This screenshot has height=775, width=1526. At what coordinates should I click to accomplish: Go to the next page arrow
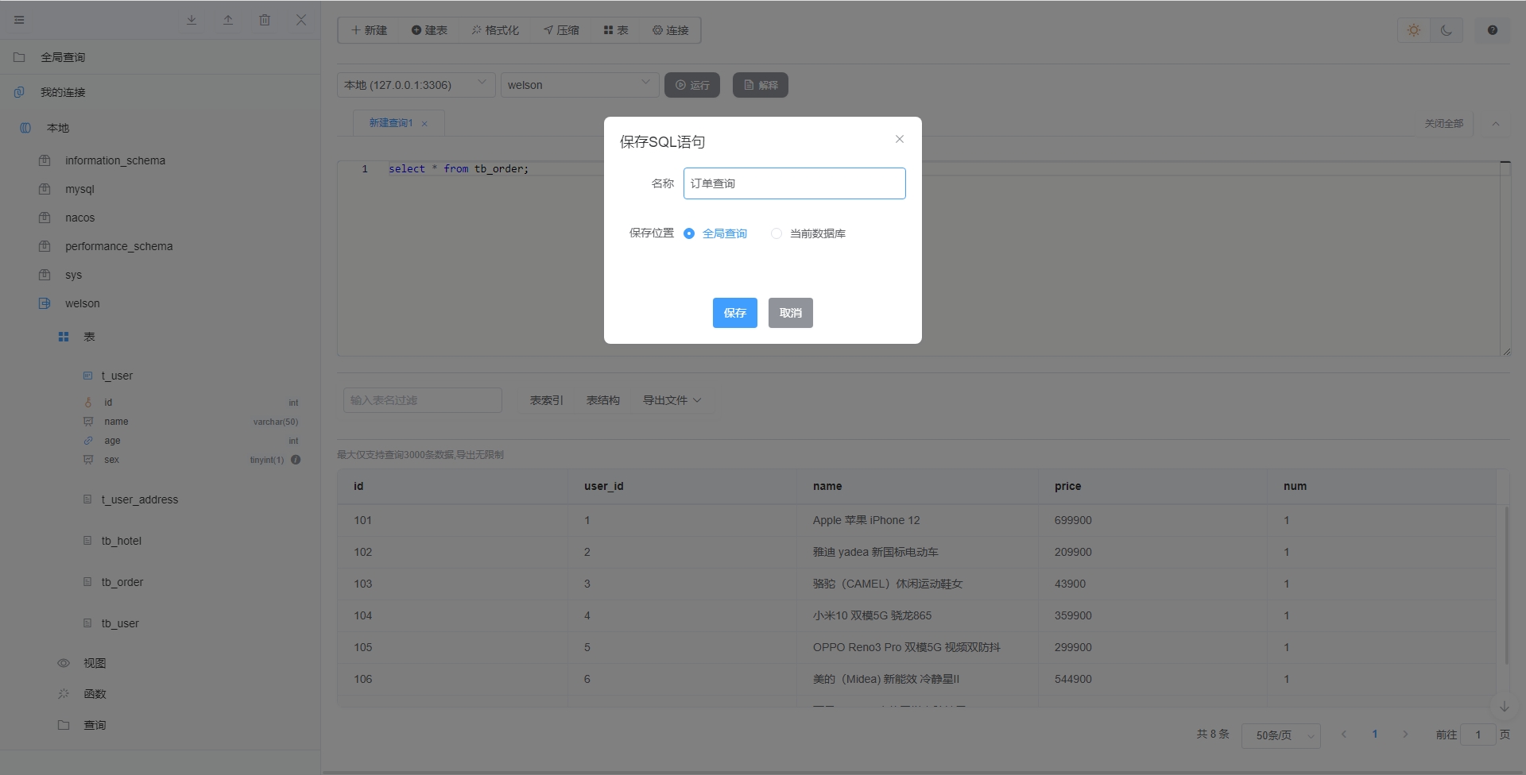pos(1405,735)
